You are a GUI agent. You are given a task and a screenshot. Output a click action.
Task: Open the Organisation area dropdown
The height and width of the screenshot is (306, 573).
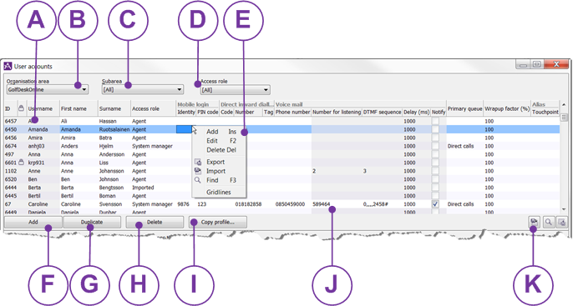click(84, 89)
